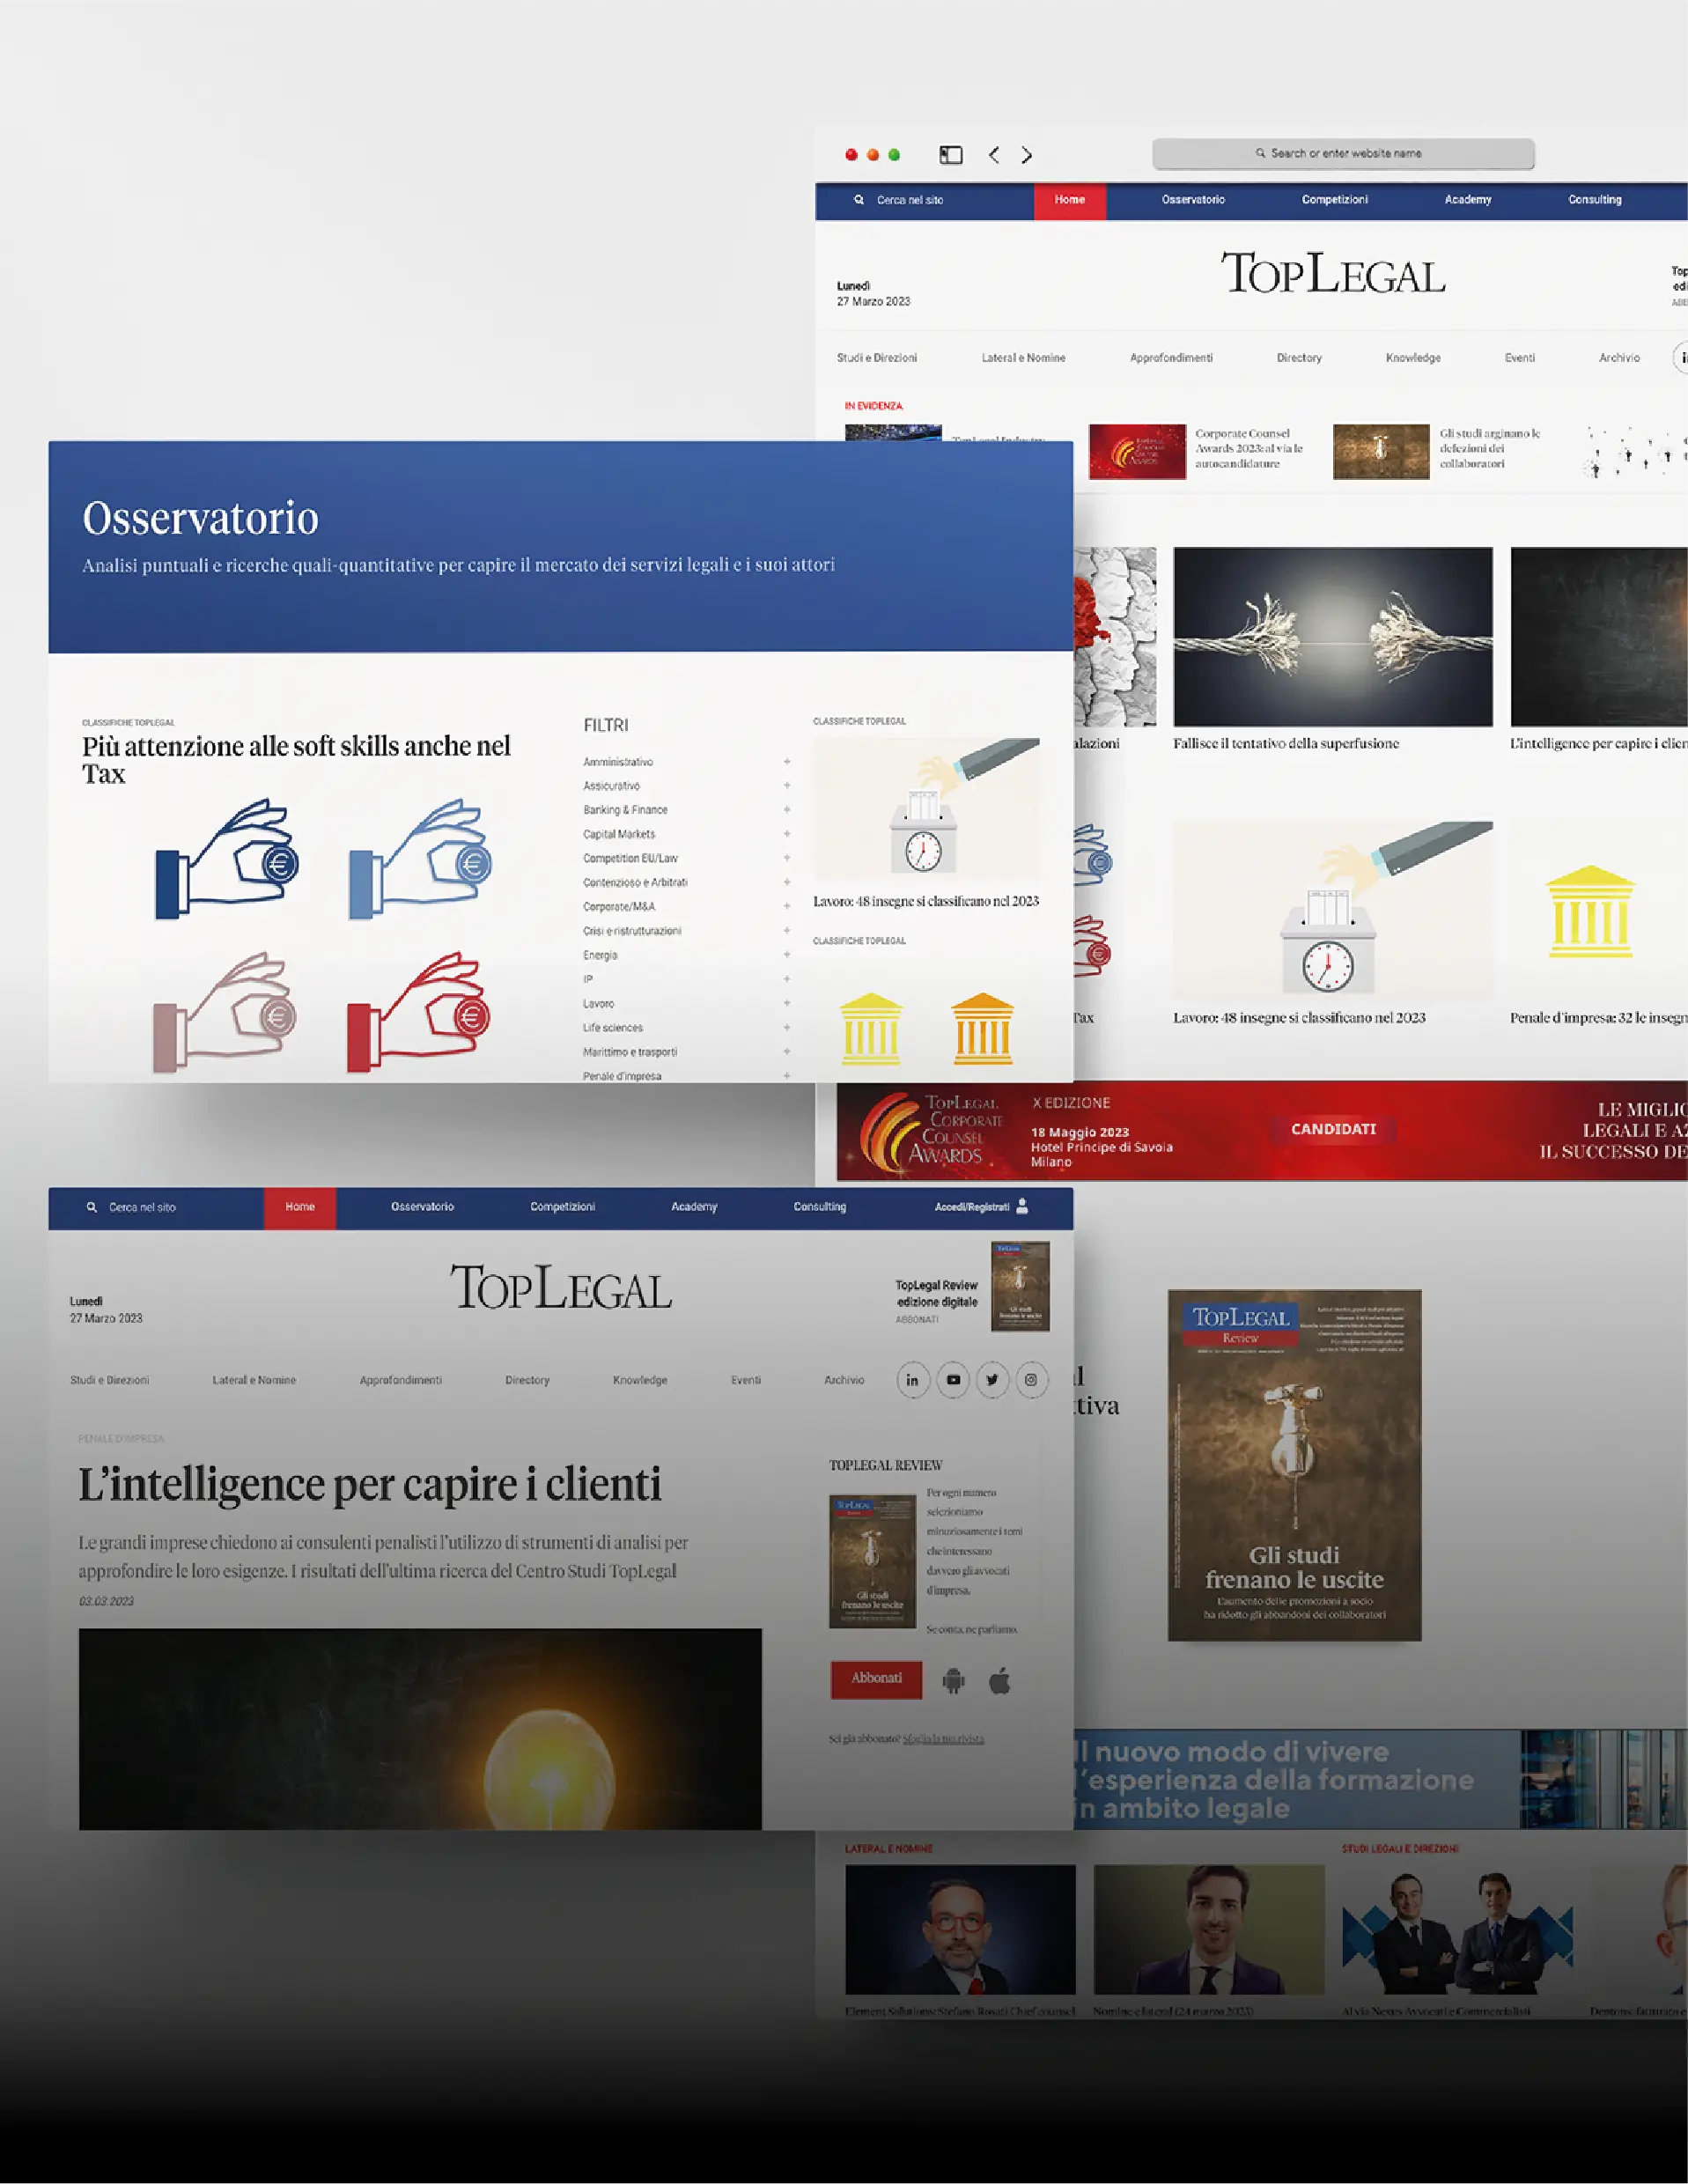This screenshot has height=2184, width=1688.
Task: Open Directory in browser window
Action: [x=1299, y=358]
